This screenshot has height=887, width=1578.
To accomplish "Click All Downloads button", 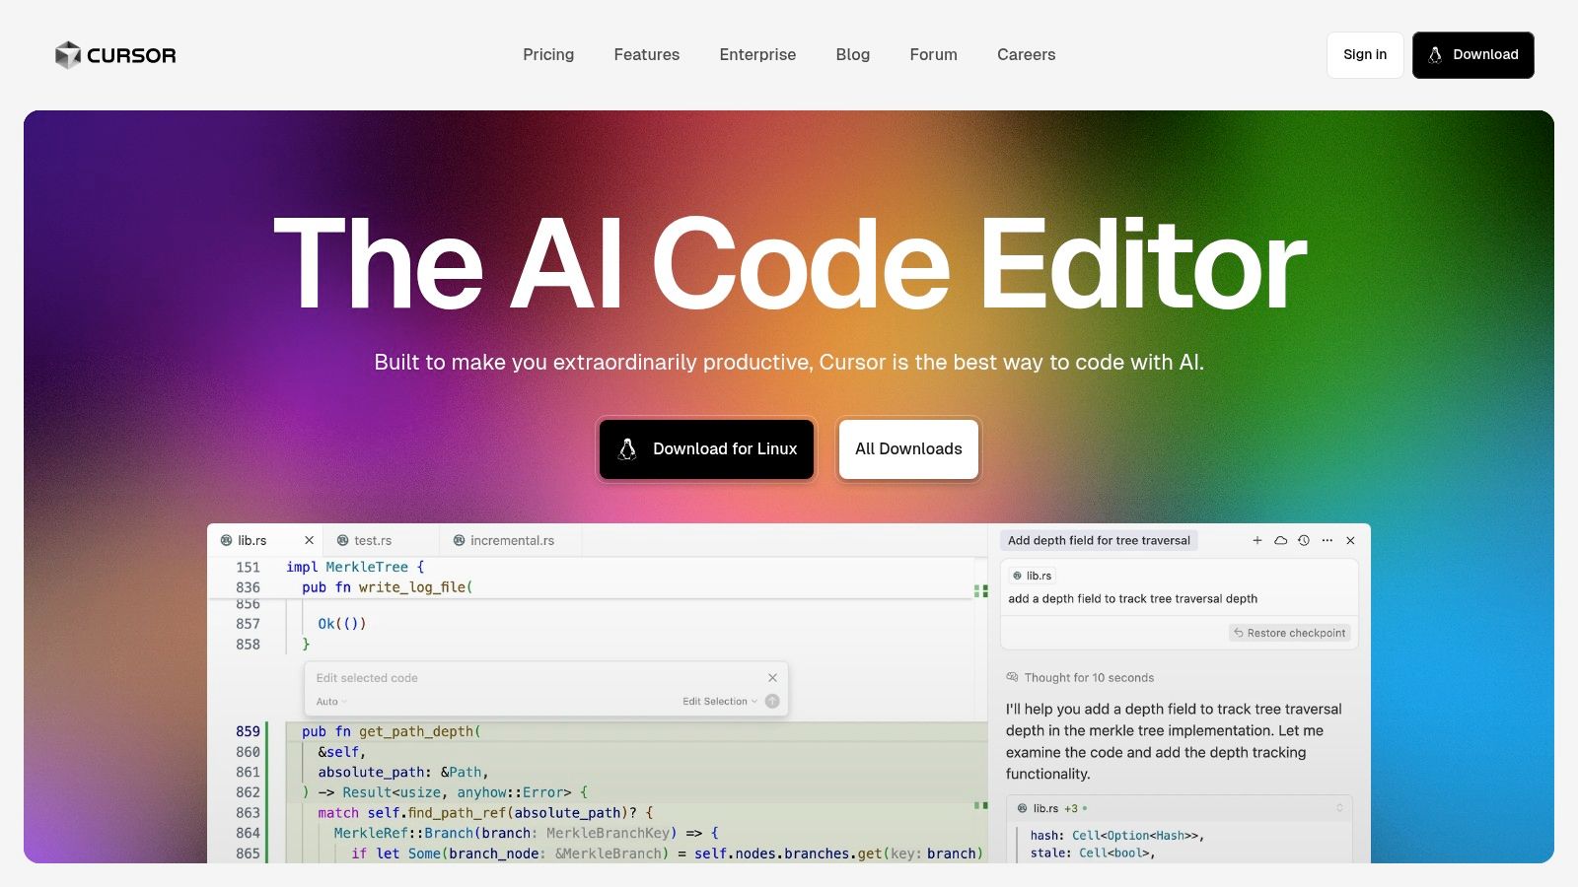I will (x=908, y=449).
